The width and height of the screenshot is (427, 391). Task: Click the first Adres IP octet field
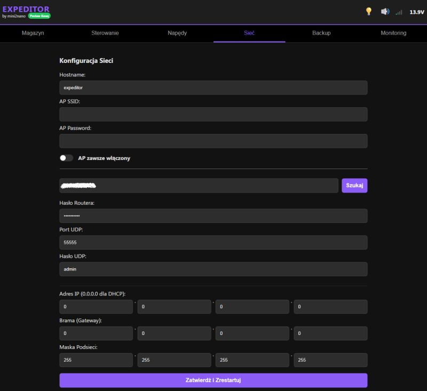(x=96, y=306)
